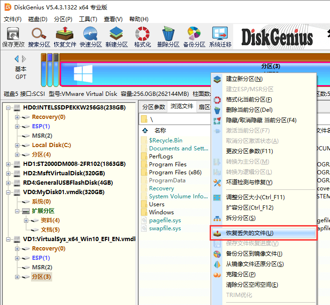330x305 pixels.
Task: Click the path input field showing backslash
Action: point(175,119)
